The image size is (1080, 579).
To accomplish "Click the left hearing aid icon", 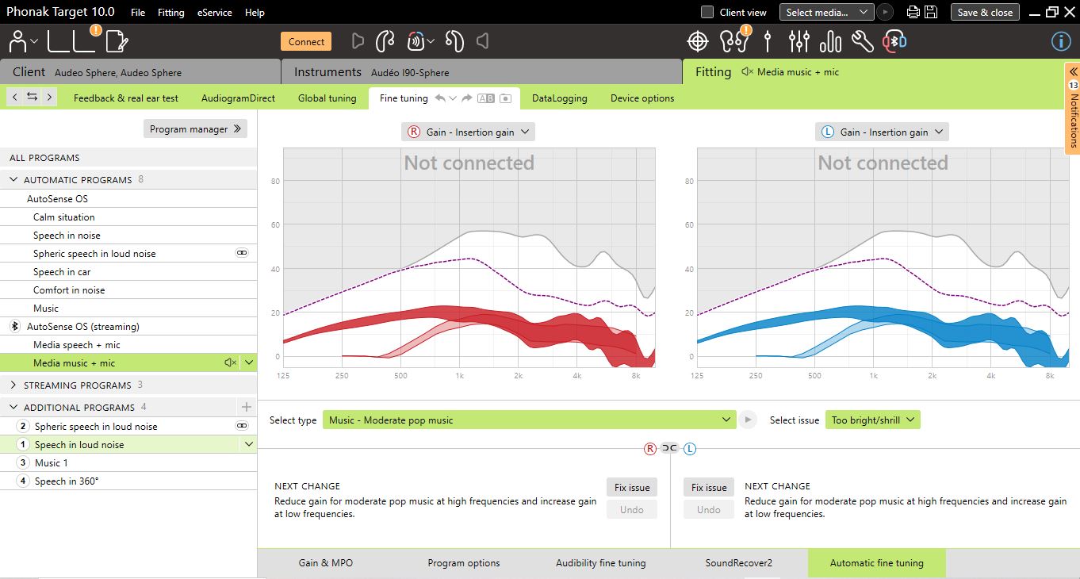I will click(x=454, y=41).
